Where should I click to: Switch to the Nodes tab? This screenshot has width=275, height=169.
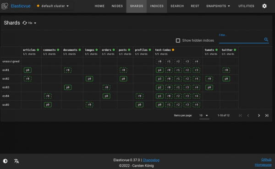click(x=117, y=6)
